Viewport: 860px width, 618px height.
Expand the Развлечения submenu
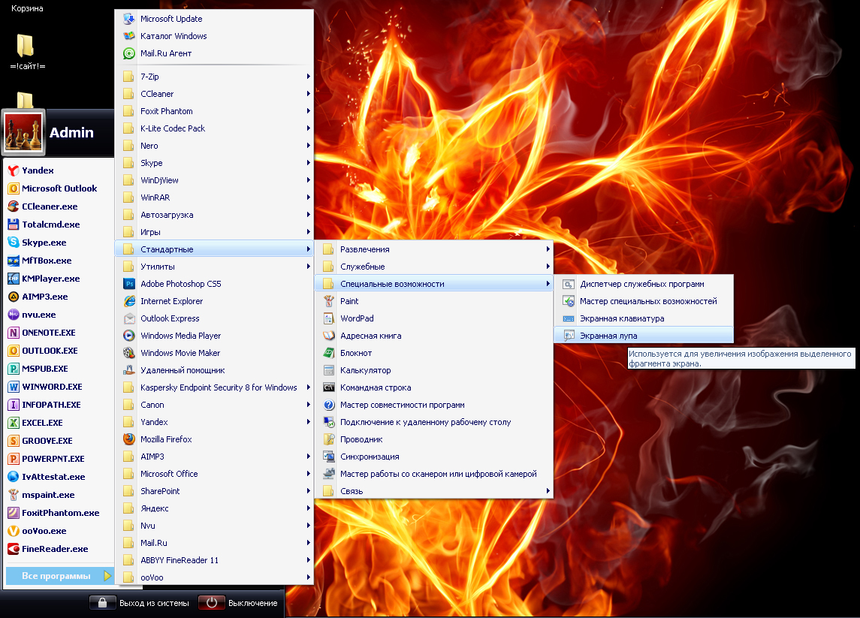pos(434,249)
